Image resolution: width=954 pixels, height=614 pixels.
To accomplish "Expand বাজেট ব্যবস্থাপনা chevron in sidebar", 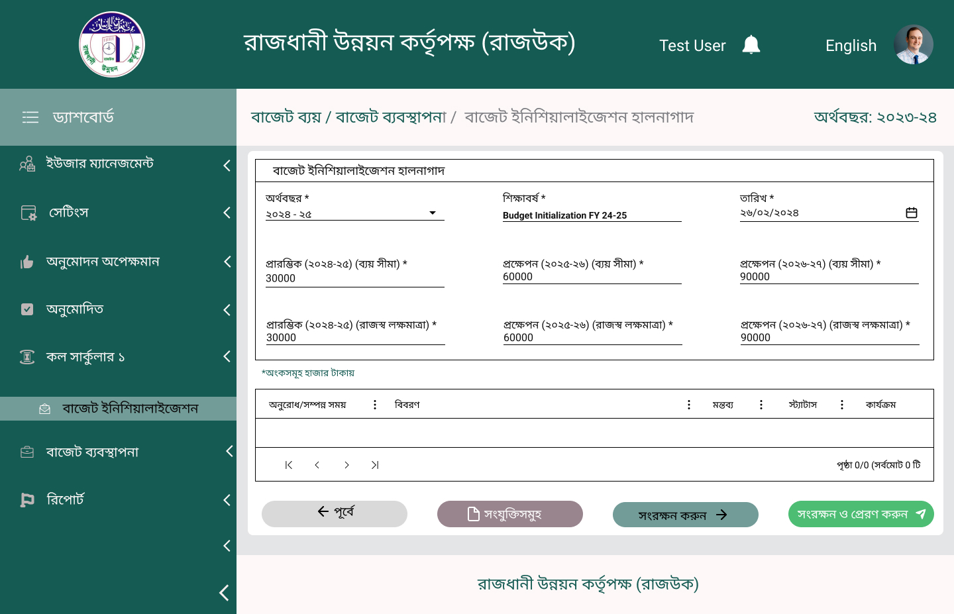I will (x=229, y=451).
